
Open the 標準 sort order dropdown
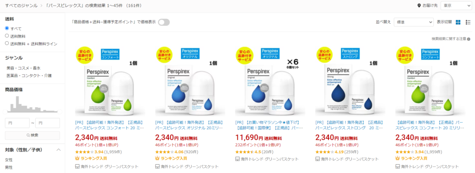[x=413, y=22]
